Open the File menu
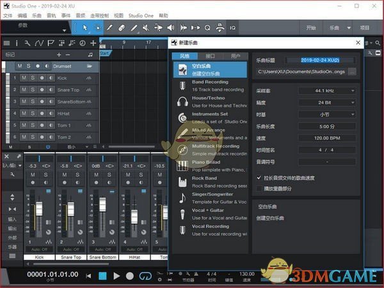 (8, 15)
